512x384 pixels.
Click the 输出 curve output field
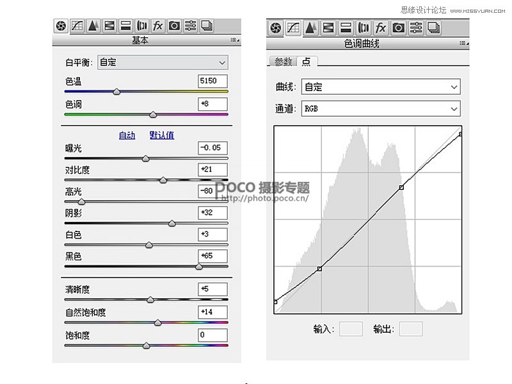tap(411, 329)
